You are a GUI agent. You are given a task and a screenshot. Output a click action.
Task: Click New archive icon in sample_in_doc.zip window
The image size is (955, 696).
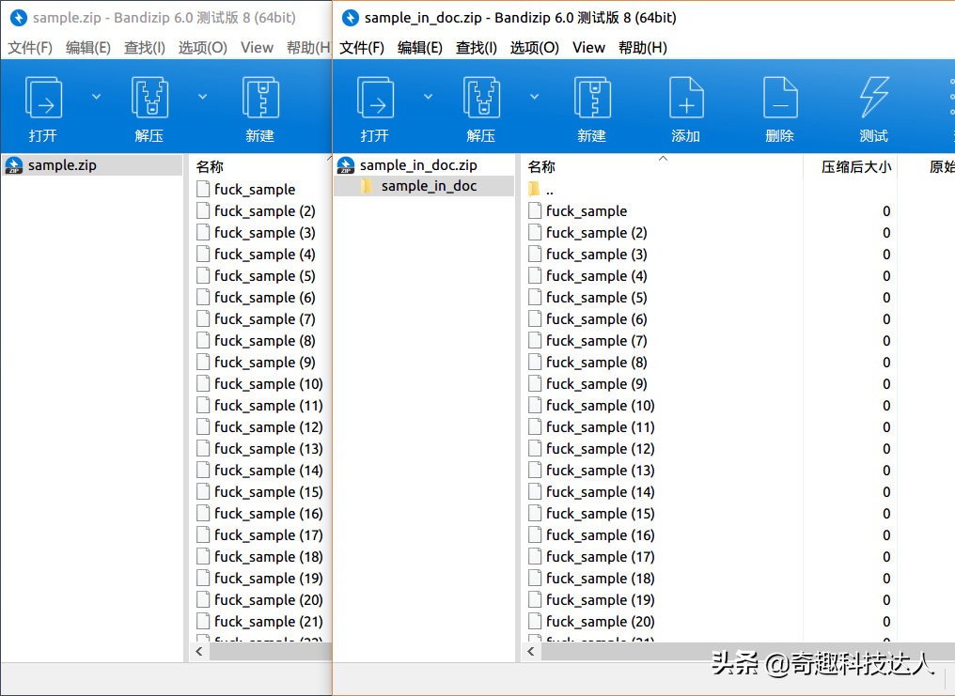[x=592, y=98]
